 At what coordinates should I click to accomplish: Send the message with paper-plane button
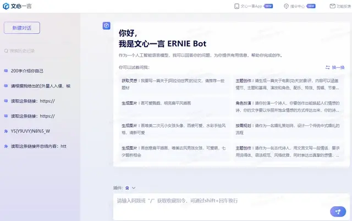pyautogui.click(x=338, y=211)
